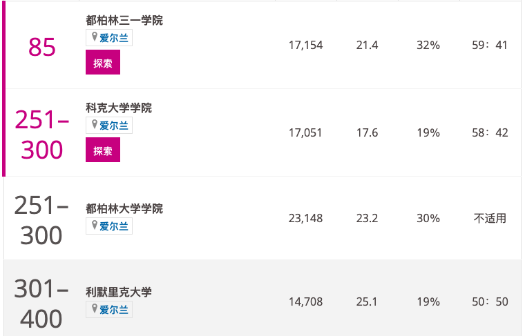525x336 pixels.
Task: Click the location pin icon under 科克大学学院
Action: [95, 124]
